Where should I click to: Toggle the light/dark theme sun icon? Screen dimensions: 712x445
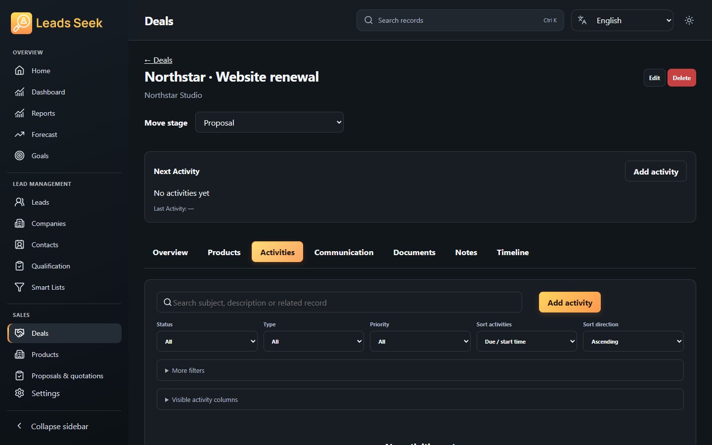[689, 20]
